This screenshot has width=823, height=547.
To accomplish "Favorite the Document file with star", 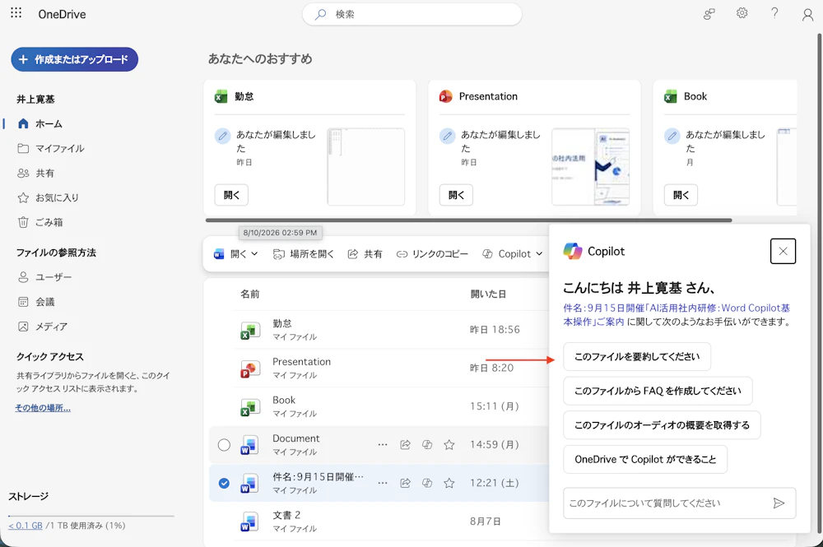I will point(449,445).
